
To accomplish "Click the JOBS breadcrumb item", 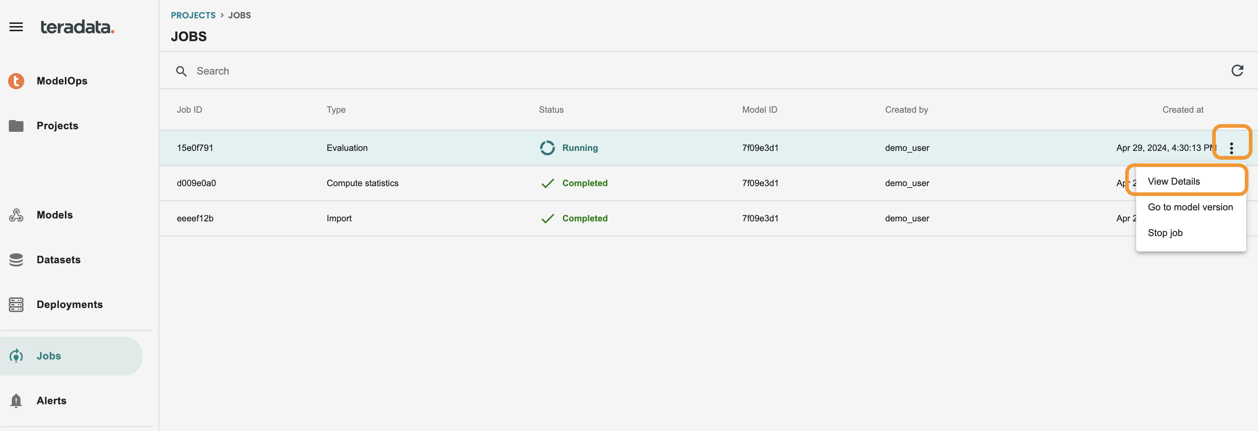I will click(x=239, y=15).
